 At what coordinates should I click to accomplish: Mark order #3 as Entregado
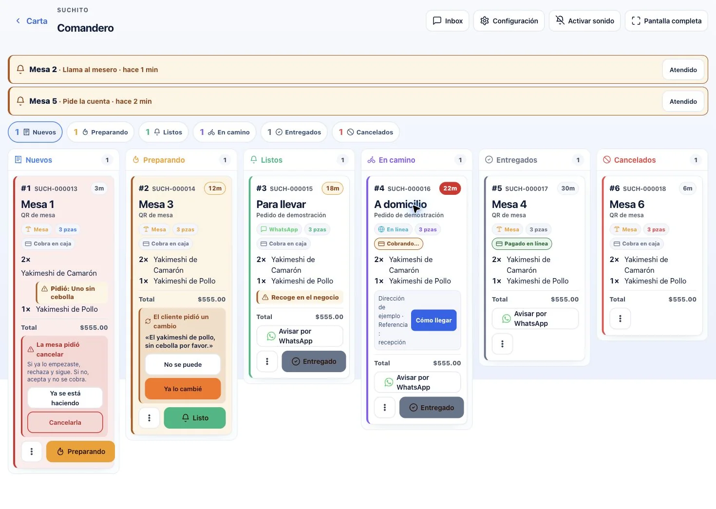[x=314, y=361]
